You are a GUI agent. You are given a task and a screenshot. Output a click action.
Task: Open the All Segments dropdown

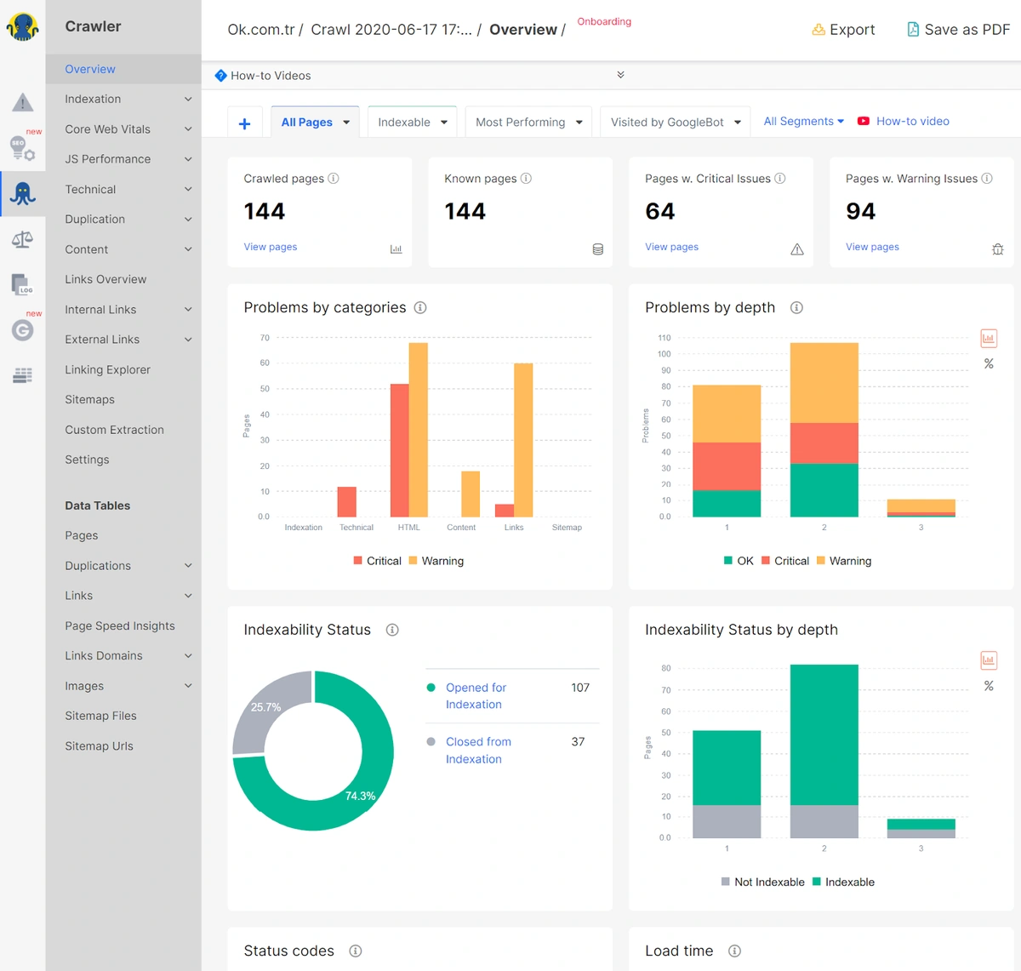803,122
